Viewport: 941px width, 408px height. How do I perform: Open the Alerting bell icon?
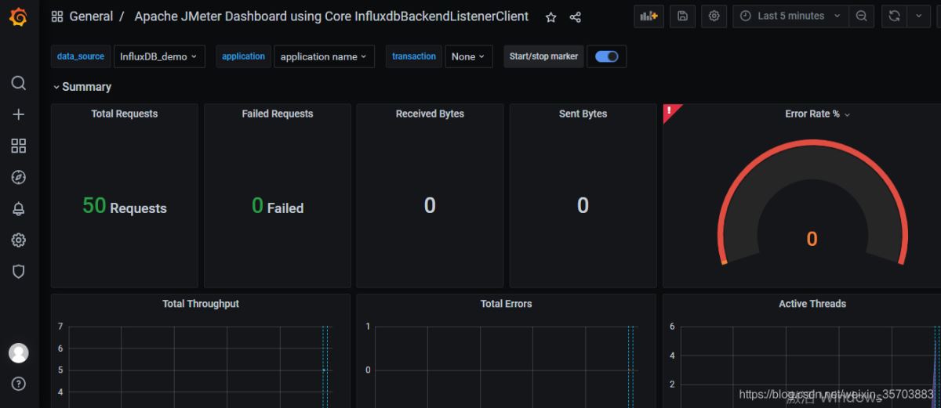[19, 208]
